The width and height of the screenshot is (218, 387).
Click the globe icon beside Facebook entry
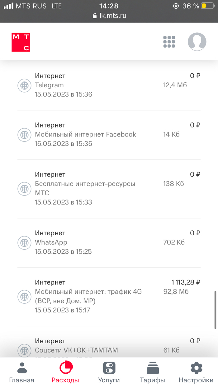[x=24, y=135]
